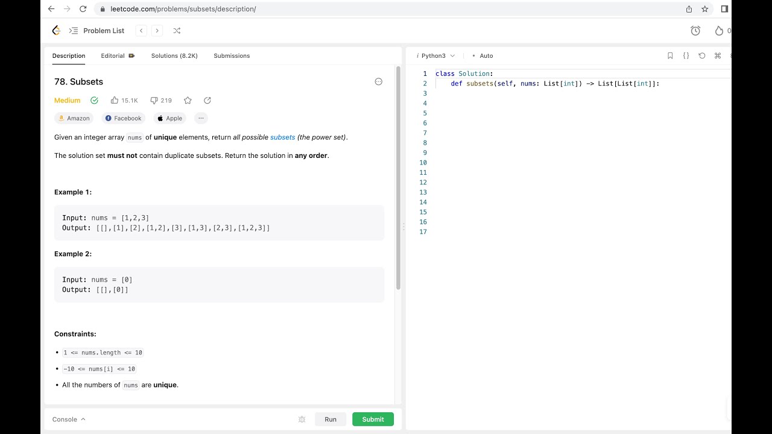Open the Problem List panel
Screen dimensions: 772x434
click(x=96, y=31)
